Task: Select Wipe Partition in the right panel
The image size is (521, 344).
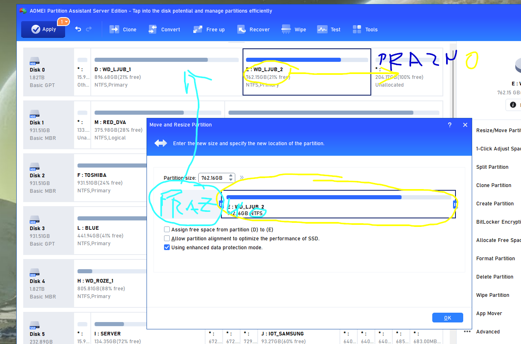Action: click(493, 295)
